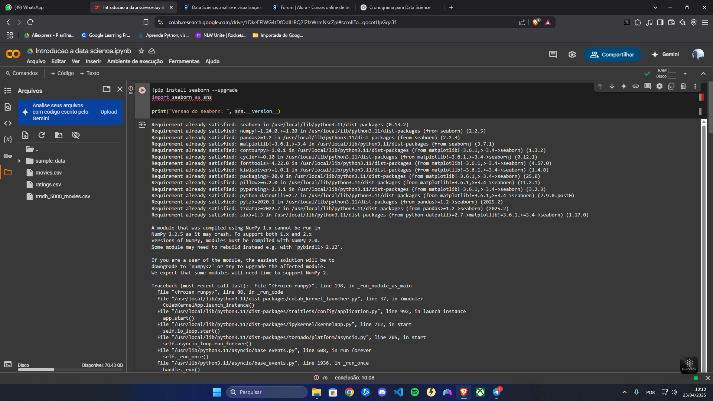Open the cell link icon
The height and width of the screenshot is (401, 713).
pyautogui.click(x=636, y=86)
